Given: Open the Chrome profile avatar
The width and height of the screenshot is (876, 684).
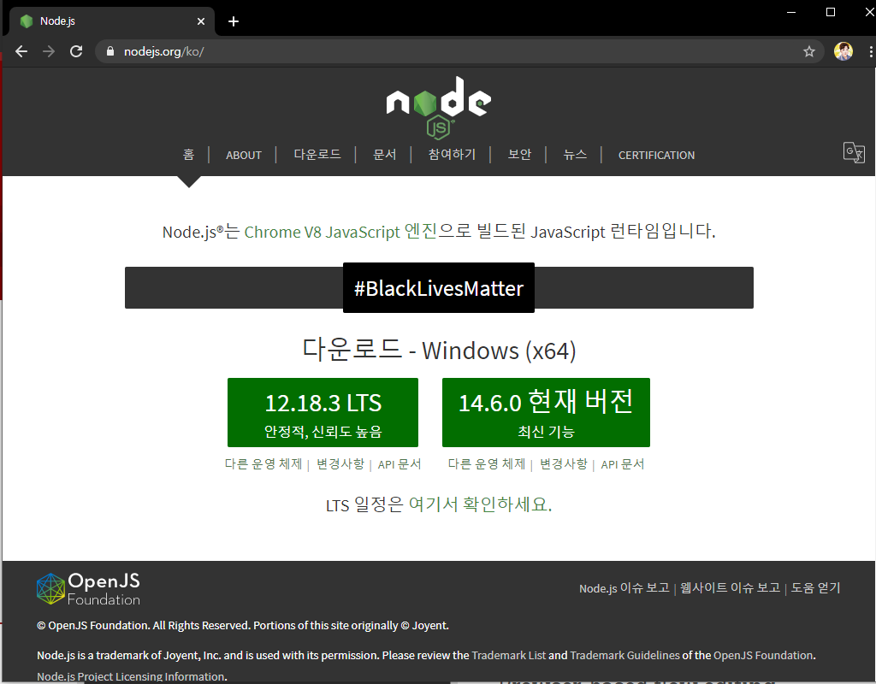Looking at the screenshot, I should tap(843, 51).
